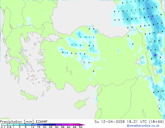Screen dimensions: 165x128
Task: Click the dark blue precipitation maximum near value 4
Action: [x=155, y=55]
